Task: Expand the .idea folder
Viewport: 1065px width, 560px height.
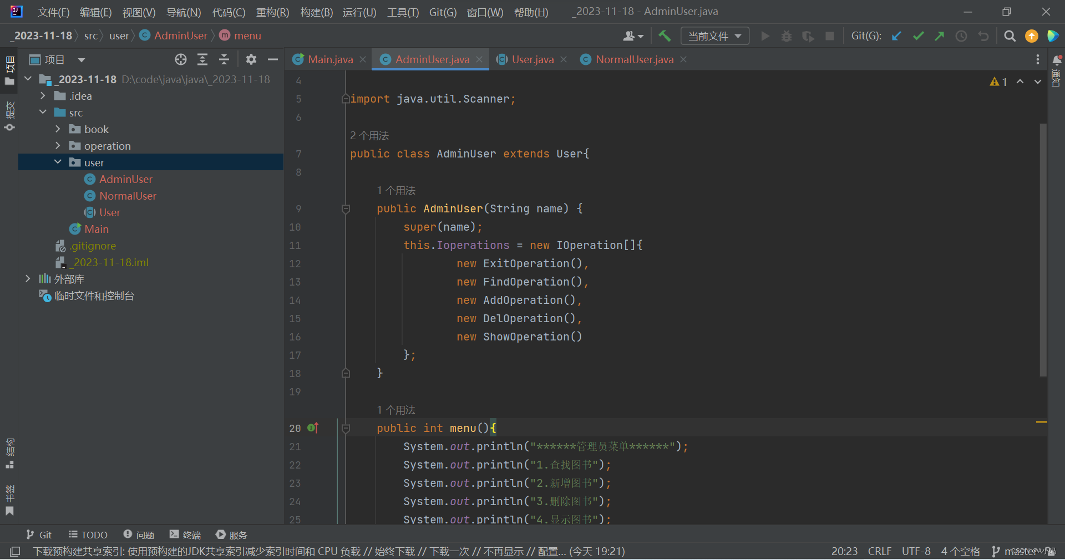Action: 43,96
